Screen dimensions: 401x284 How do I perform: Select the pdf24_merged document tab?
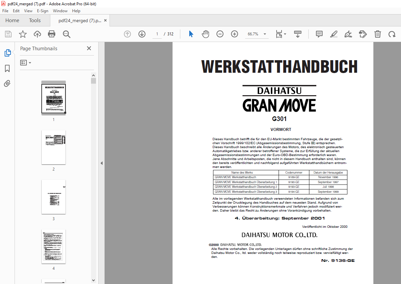80,20
